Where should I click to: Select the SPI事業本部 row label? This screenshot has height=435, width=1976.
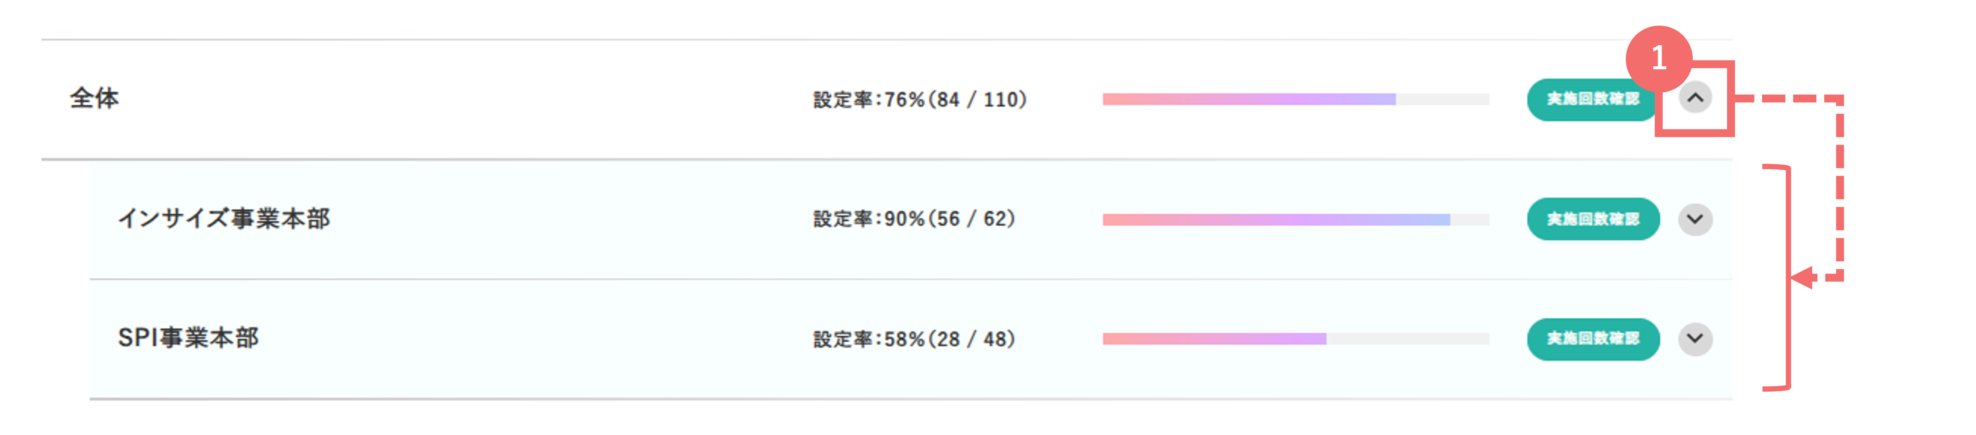click(188, 337)
